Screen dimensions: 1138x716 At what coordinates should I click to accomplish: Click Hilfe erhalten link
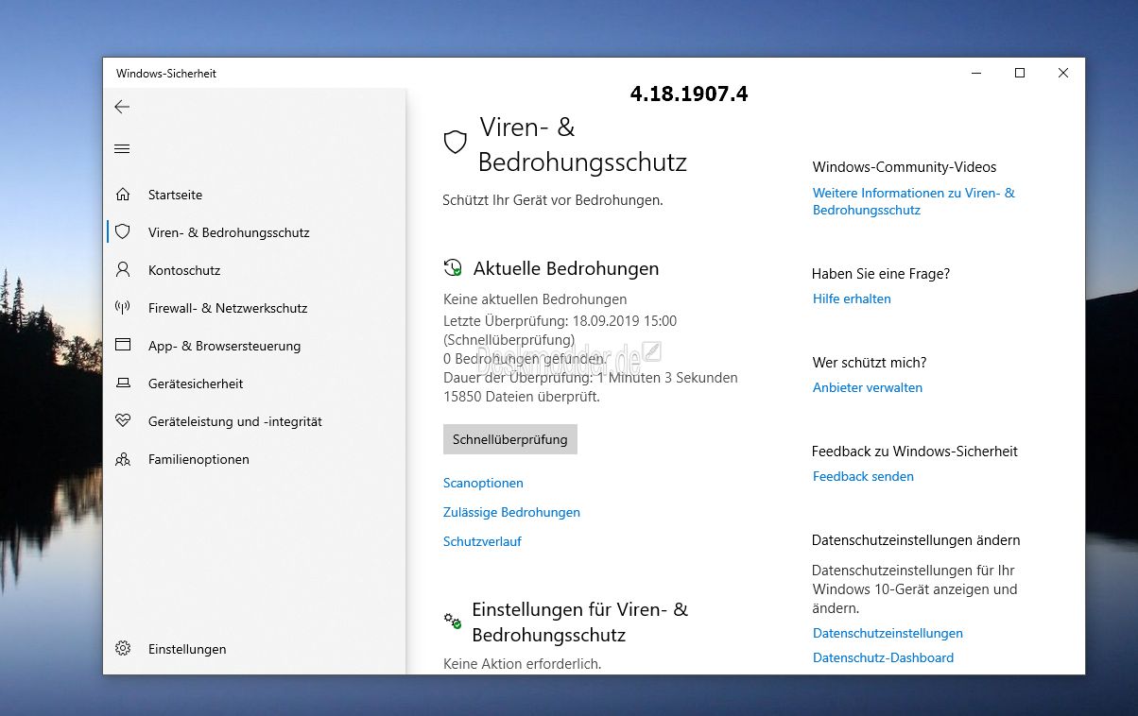click(852, 298)
